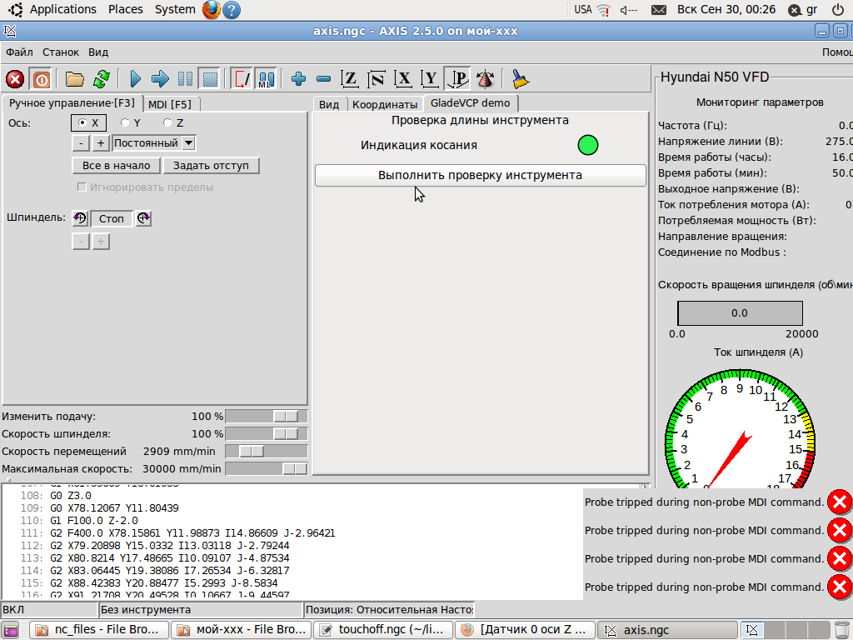
Task: Select the X axis radio button
Action: 82,122
